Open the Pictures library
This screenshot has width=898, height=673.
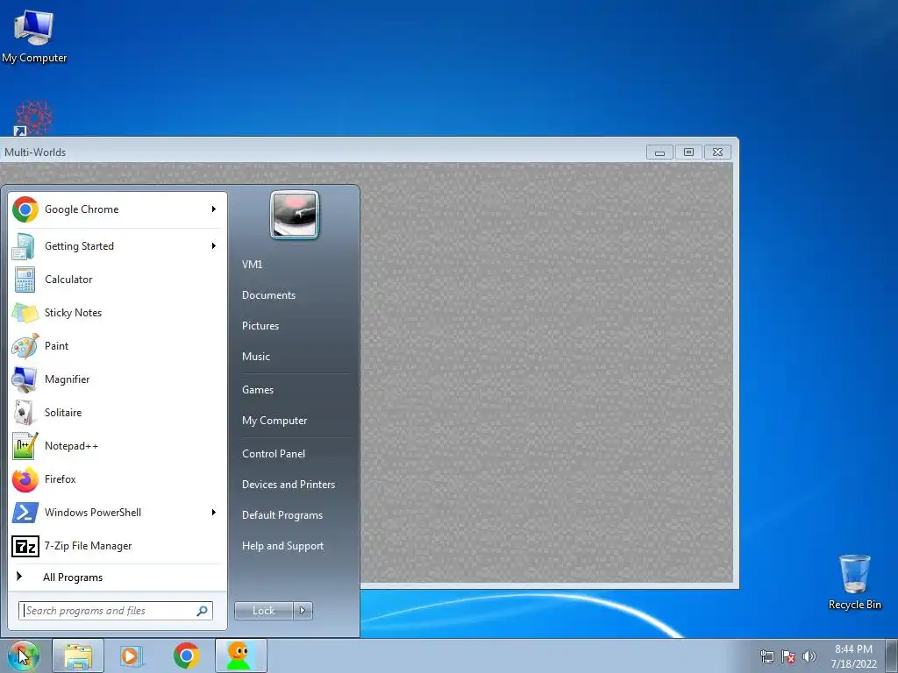260,326
